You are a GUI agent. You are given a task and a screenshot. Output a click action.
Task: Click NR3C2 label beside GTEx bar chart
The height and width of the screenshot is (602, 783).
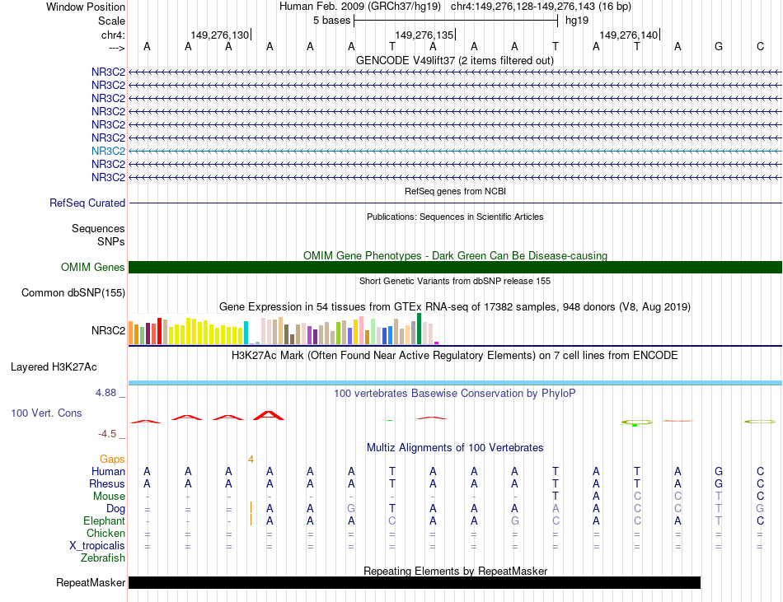(108, 331)
